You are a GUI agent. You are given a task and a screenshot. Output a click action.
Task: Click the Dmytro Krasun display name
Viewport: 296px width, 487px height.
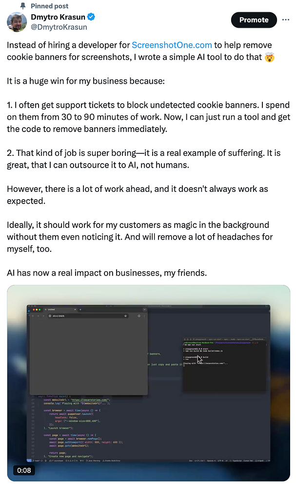[x=58, y=17]
